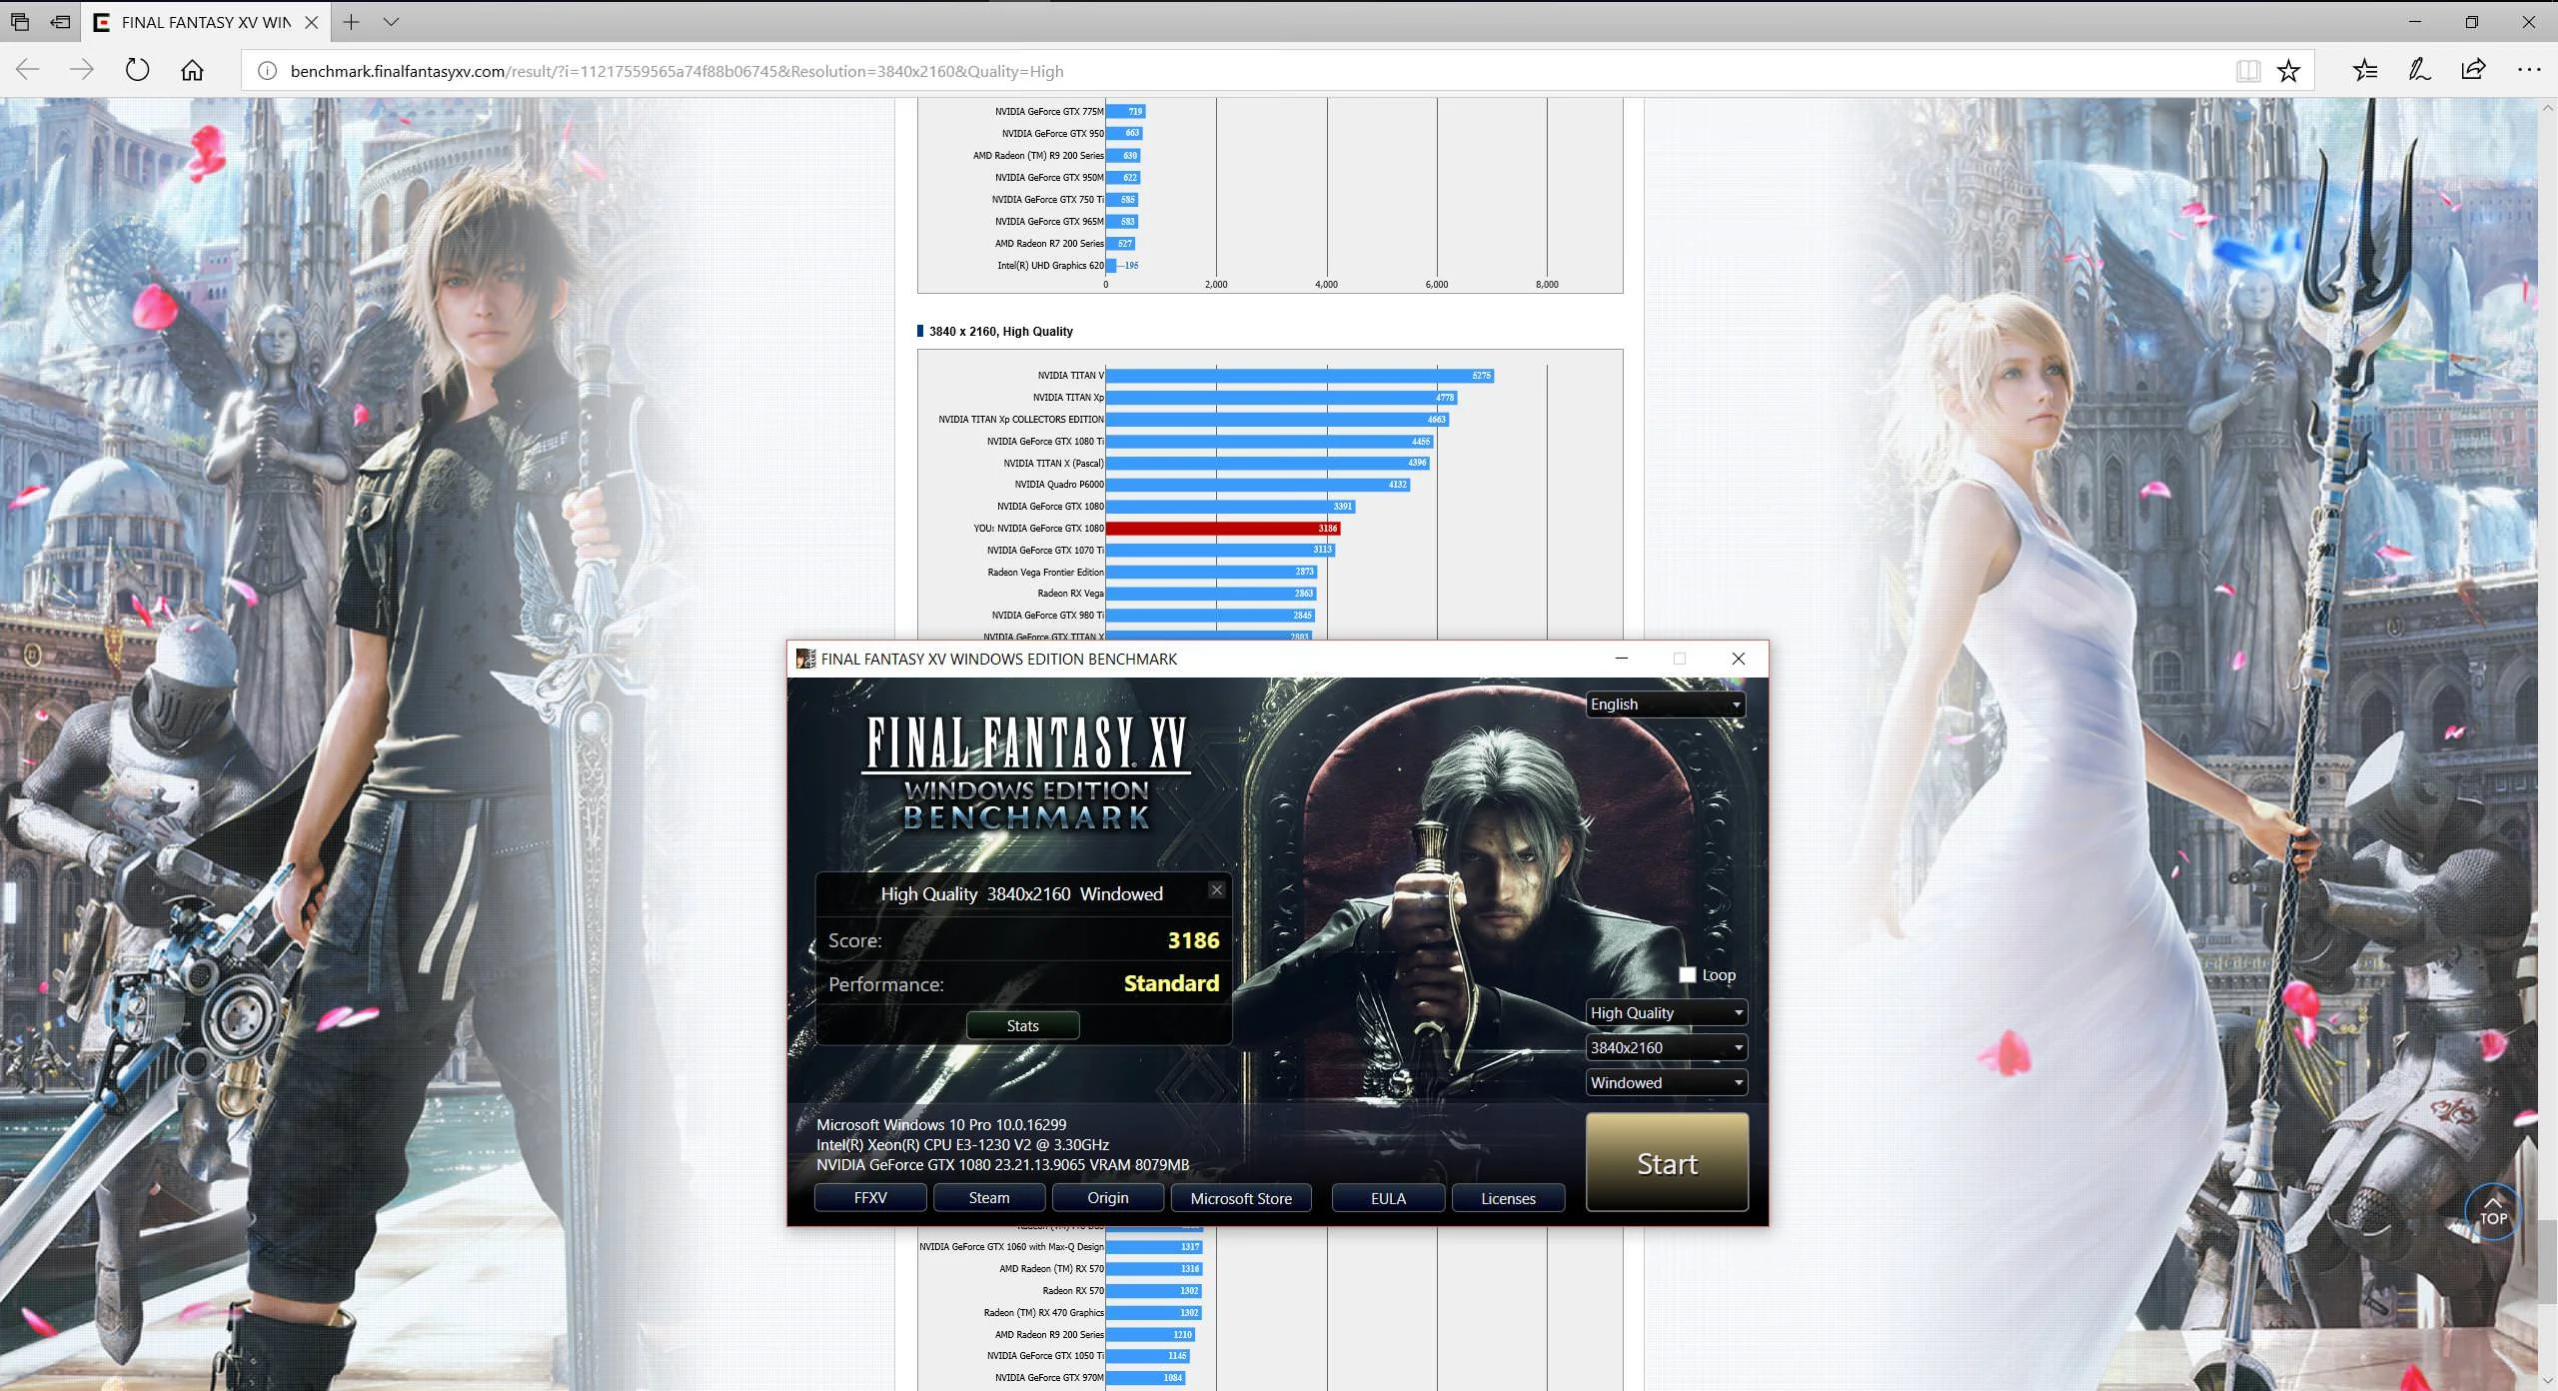Viewport: 2558px width, 1391px height.
Task: Click the Start benchmark button
Action: (x=1667, y=1163)
